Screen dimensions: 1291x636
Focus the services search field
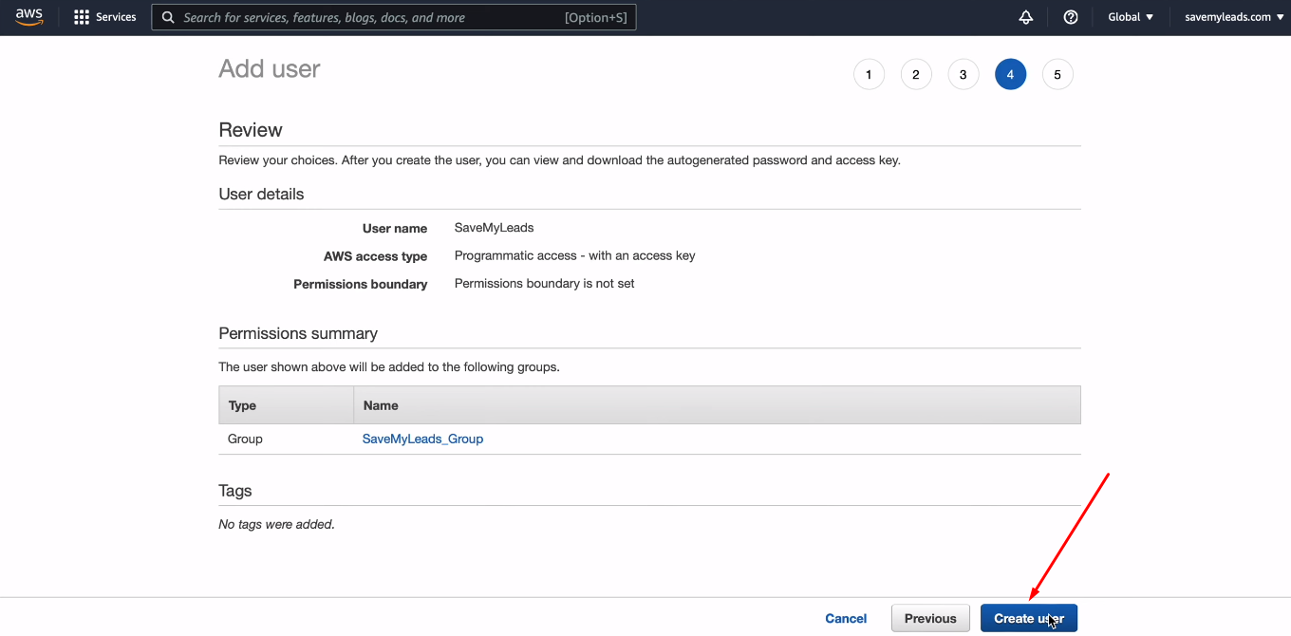tap(394, 17)
